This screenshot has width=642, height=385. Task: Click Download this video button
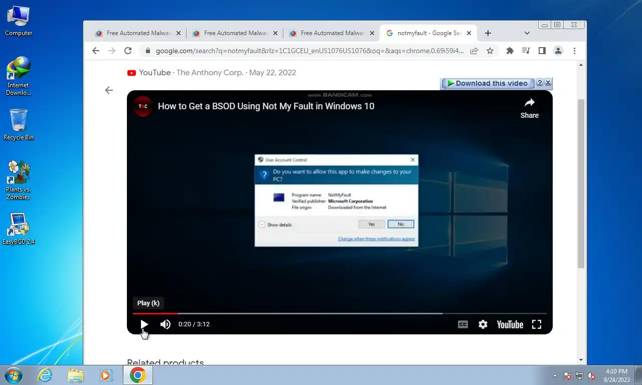[487, 83]
